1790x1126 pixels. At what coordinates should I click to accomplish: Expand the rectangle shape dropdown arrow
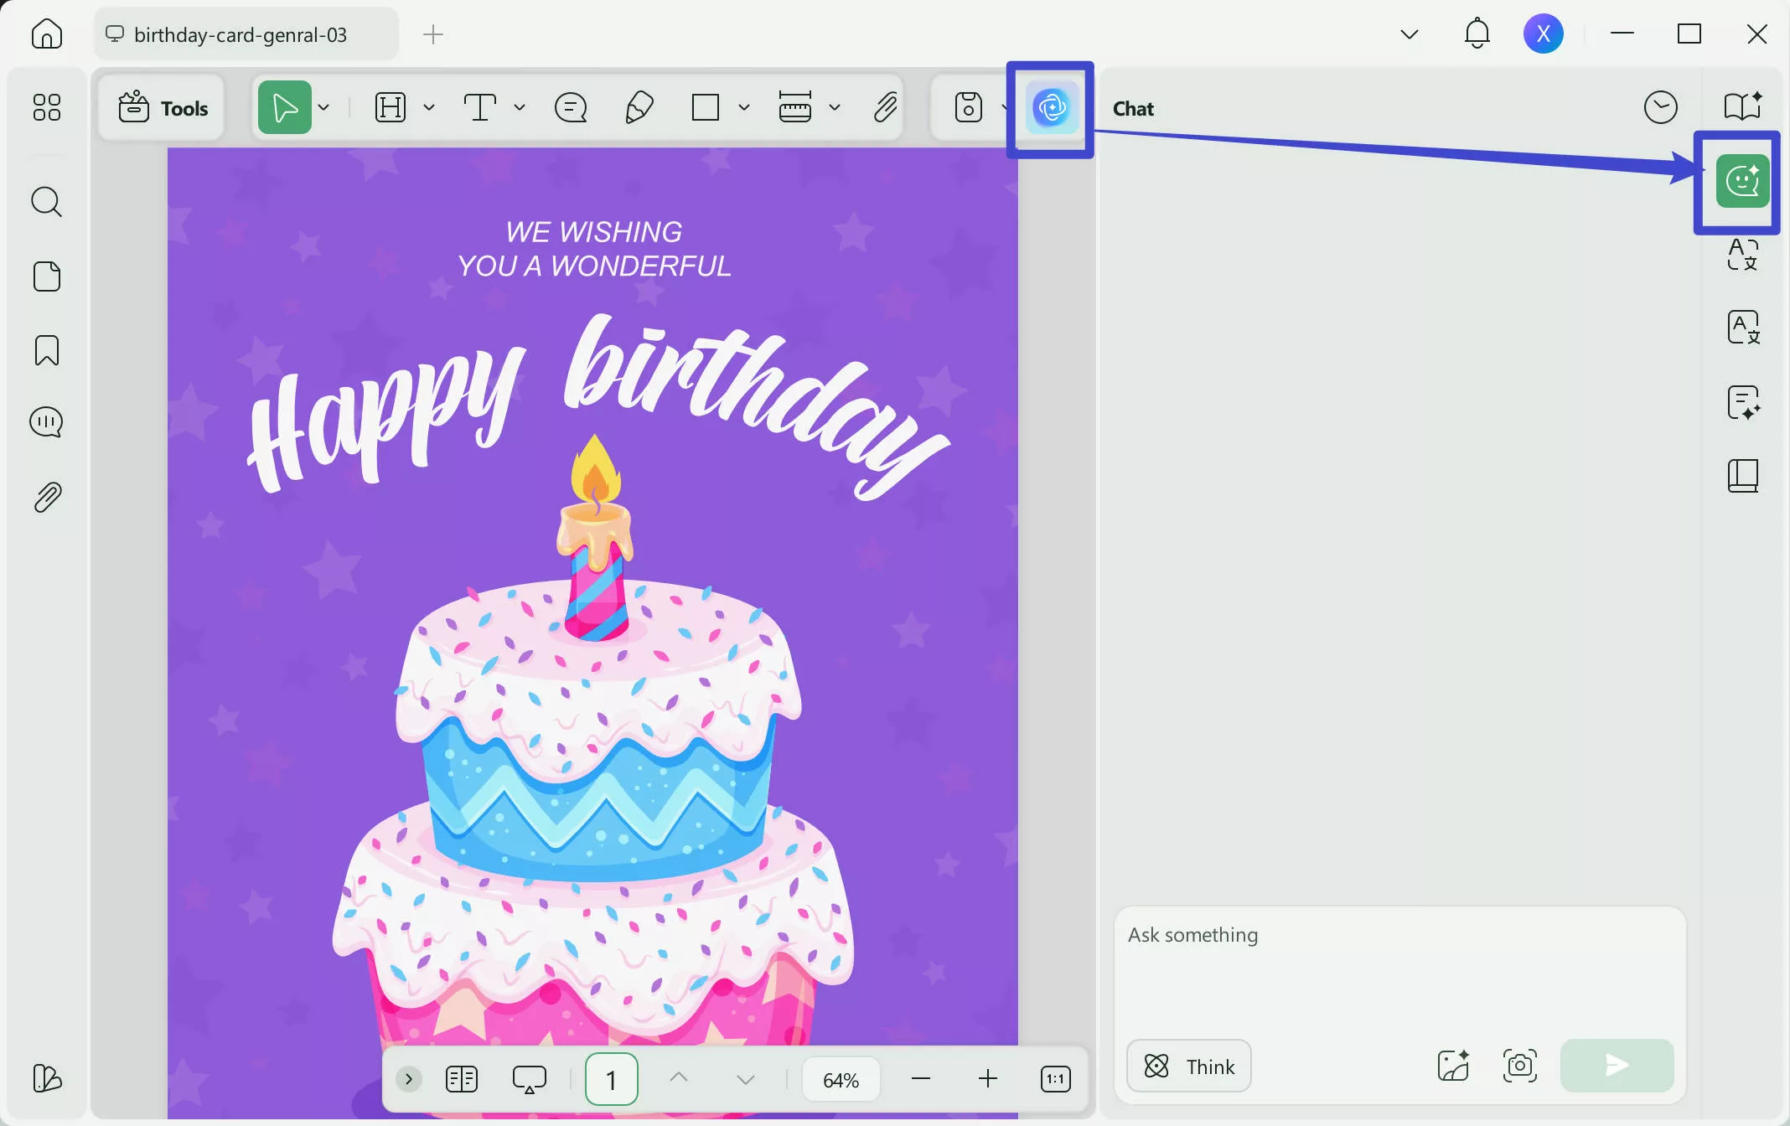pos(743,108)
